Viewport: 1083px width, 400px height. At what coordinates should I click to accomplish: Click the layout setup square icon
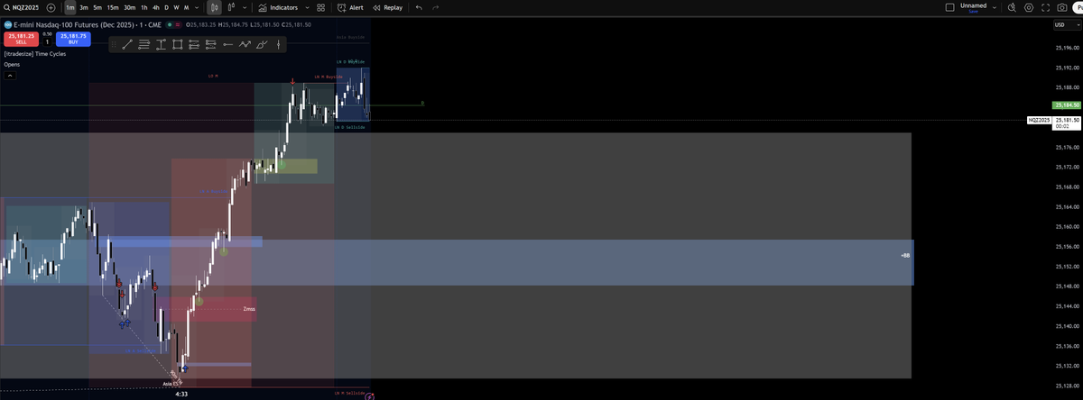click(949, 7)
